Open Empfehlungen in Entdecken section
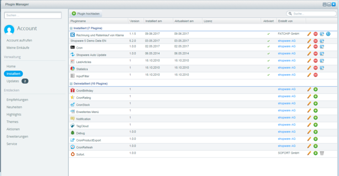 click(17, 100)
